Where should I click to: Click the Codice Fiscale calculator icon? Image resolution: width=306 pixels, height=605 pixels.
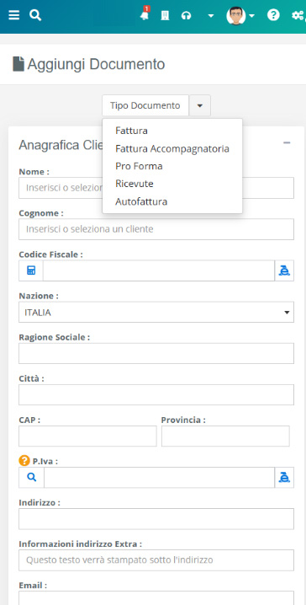point(31,270)
